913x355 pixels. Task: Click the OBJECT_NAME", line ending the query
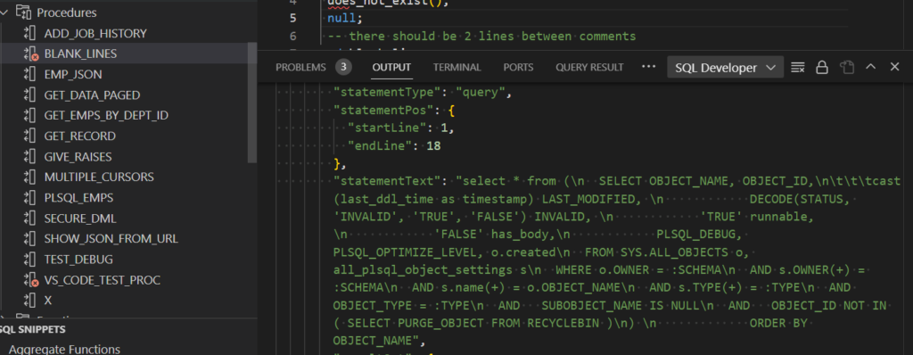380,340
